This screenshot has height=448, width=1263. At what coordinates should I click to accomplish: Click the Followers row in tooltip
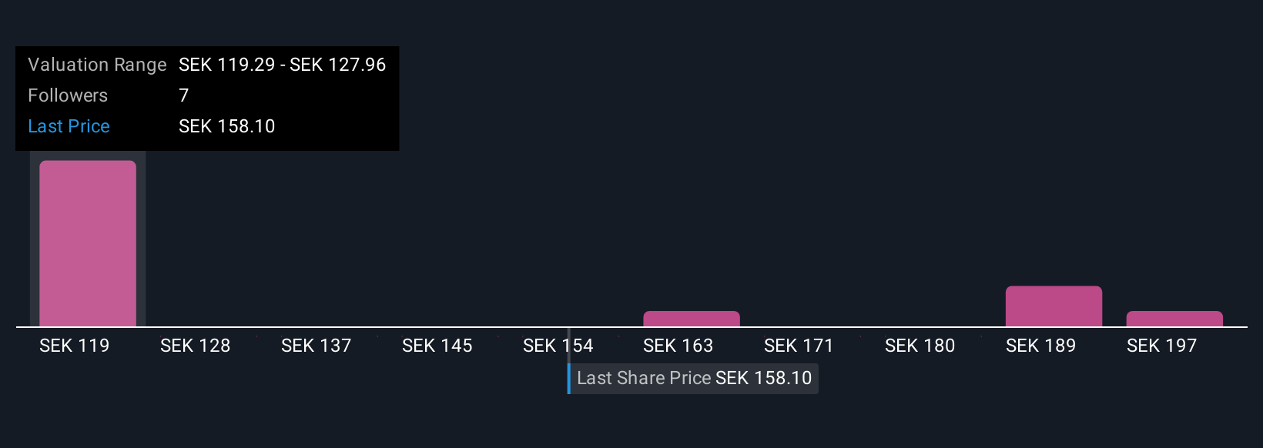coord(207,95)
